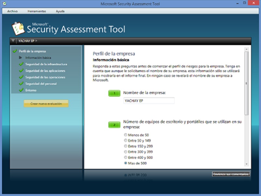The height and width of the screenshot is (196, 261).
Task: Click the Perfil de la empresa heading text
Action: click(114, 54)
